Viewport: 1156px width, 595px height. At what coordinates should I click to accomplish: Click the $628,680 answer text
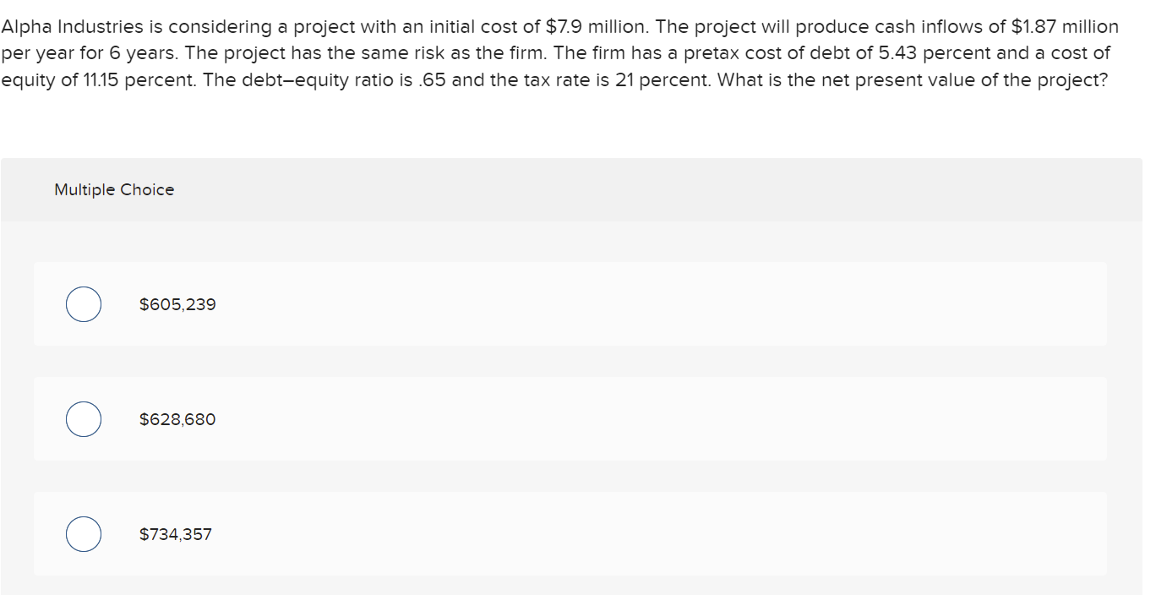(177, 418)
